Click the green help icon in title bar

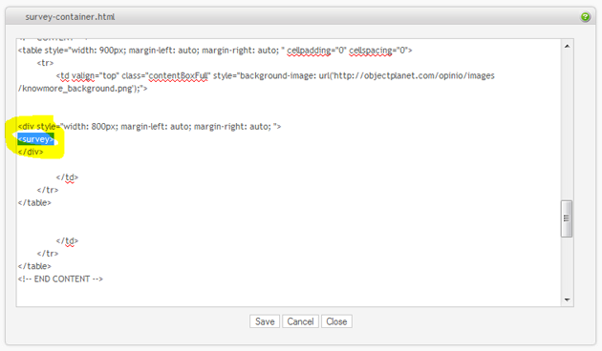click(585, 17)
